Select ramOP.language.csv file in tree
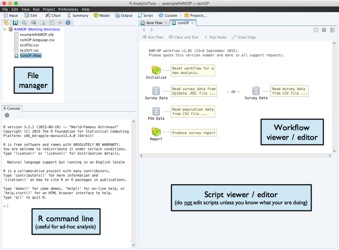 37,39
